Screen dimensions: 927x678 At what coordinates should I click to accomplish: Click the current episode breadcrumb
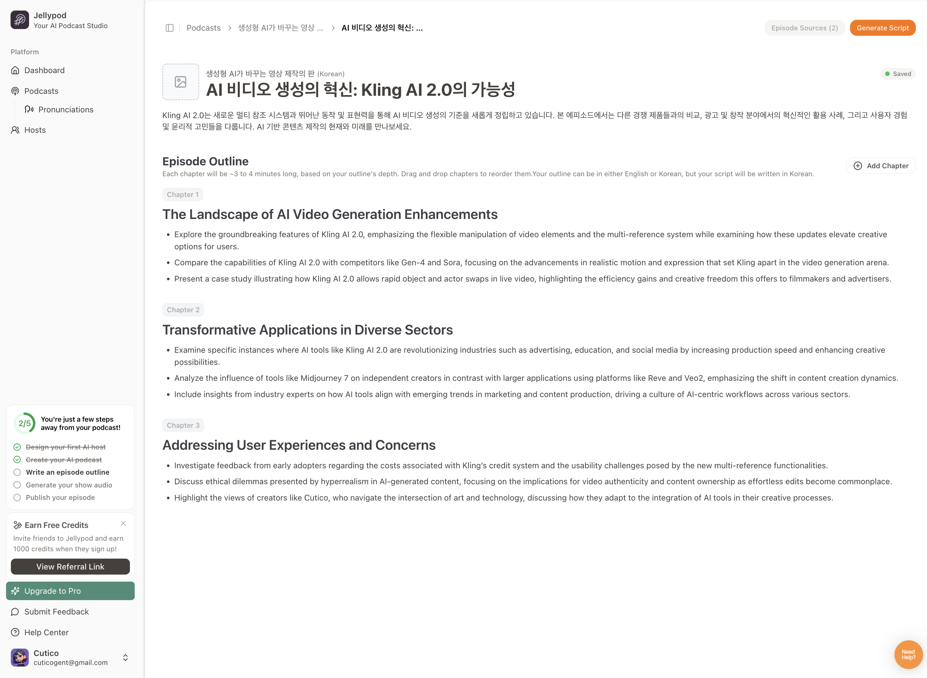point(382,28)
